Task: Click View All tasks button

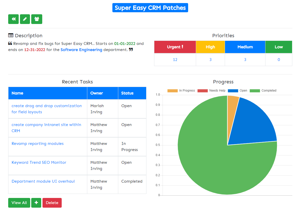Action: 19,203
